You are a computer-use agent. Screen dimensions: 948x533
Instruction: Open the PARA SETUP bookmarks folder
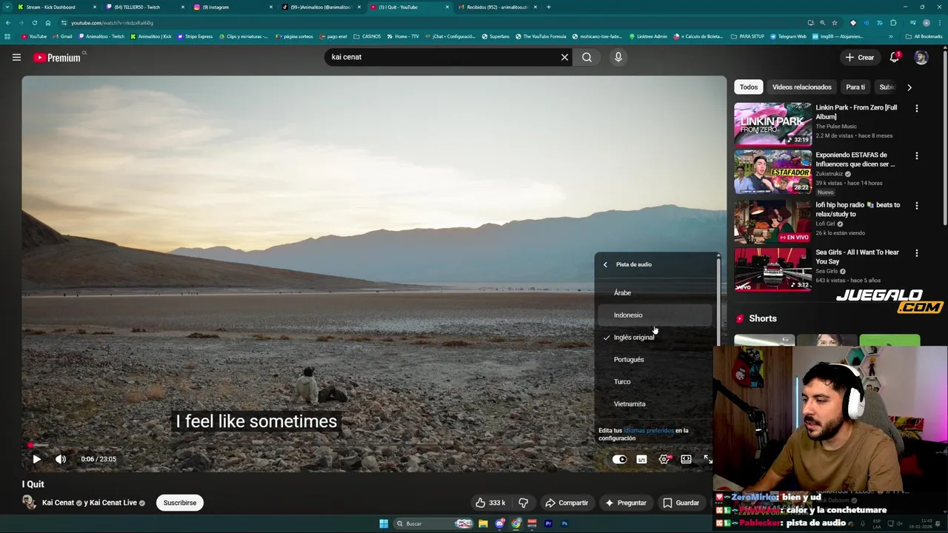[747, 36]
